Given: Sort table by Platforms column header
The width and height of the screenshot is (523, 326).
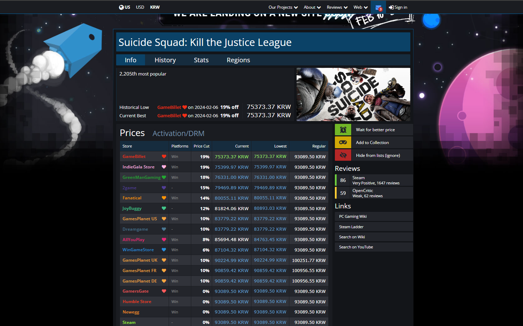Looking at the screenshot, I should (x=180, y=146).
